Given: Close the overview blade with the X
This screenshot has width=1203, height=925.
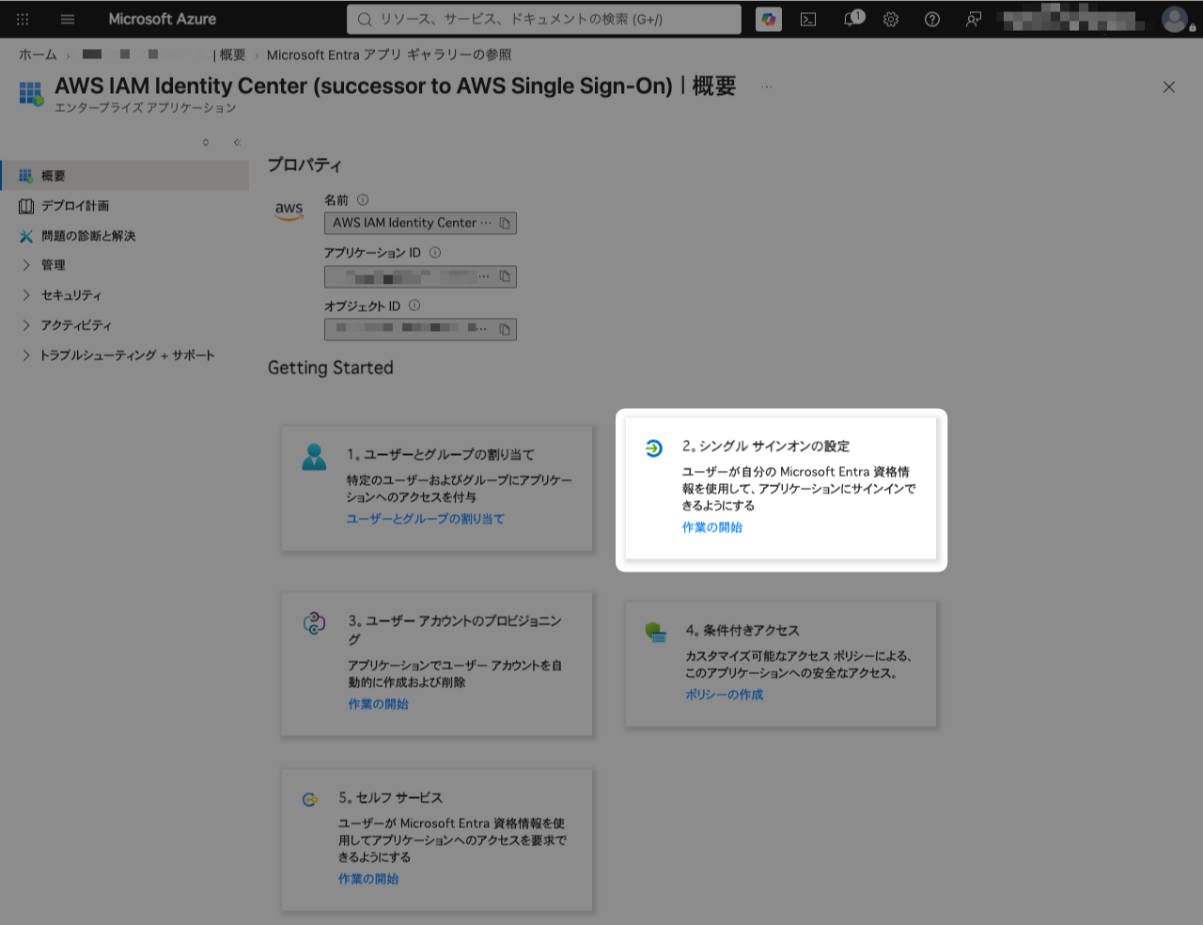Looking at the screenshot, I should (1169, 87).
